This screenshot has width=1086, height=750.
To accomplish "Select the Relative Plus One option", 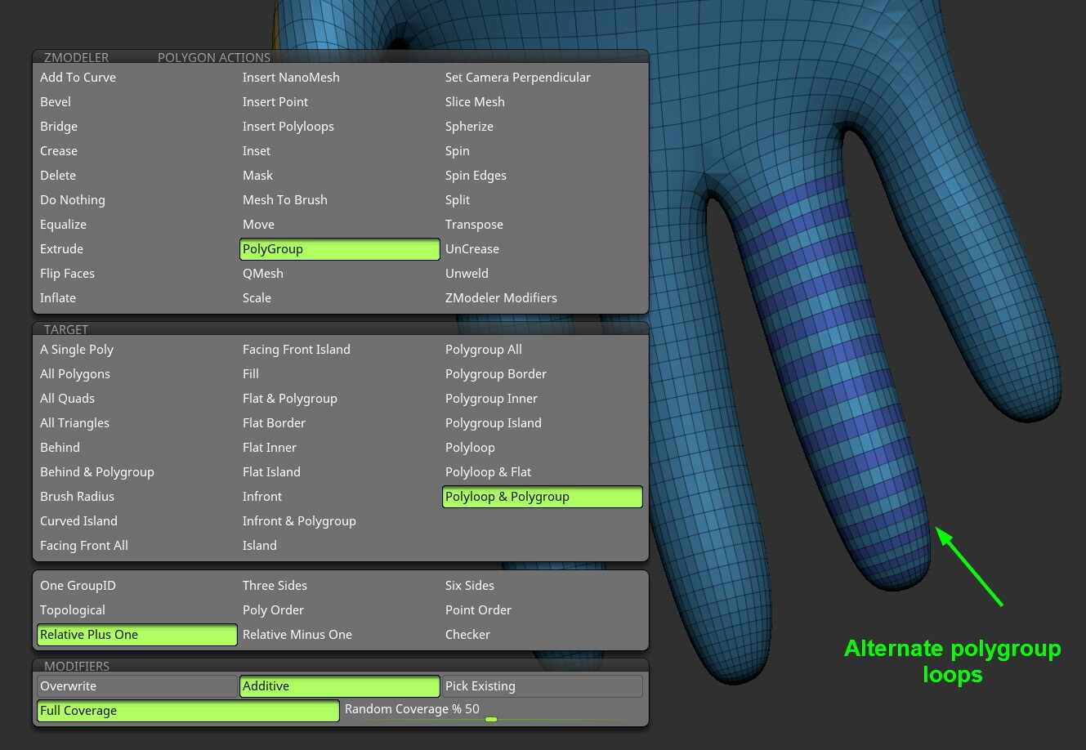I will point(136,635).
